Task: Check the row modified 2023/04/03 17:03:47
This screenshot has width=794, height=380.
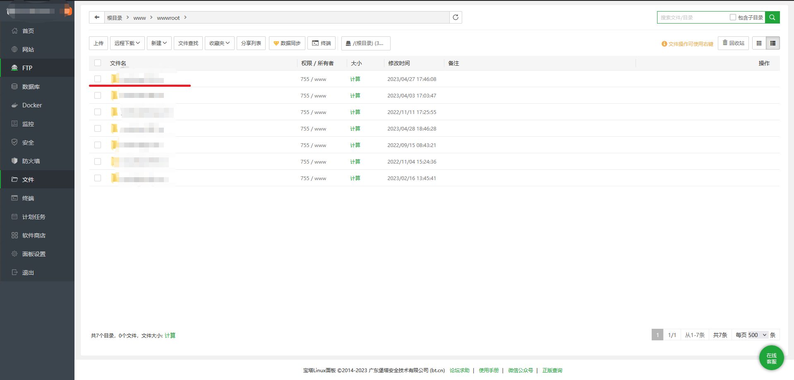Action: (x=98, y=95)
